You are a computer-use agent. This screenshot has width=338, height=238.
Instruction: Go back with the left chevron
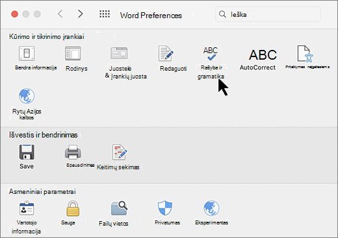click(x=60, y=14)
